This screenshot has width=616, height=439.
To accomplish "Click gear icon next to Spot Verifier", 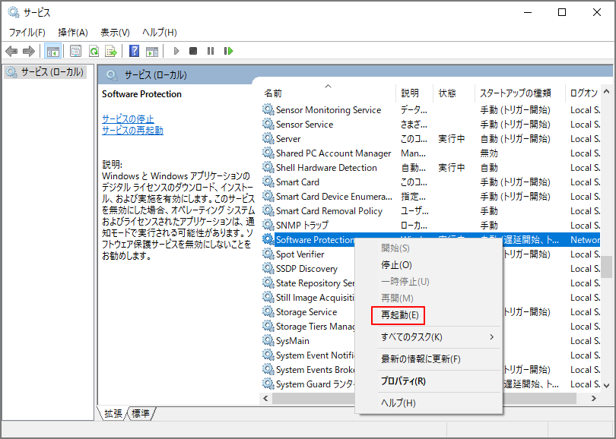I will click(x=268, y=254).
